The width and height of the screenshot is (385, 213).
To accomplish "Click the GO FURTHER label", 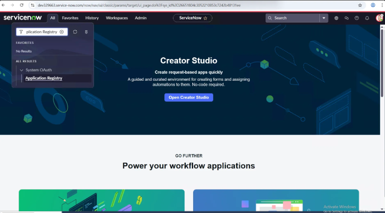I will pyautogui.click(x=188, y=156).
